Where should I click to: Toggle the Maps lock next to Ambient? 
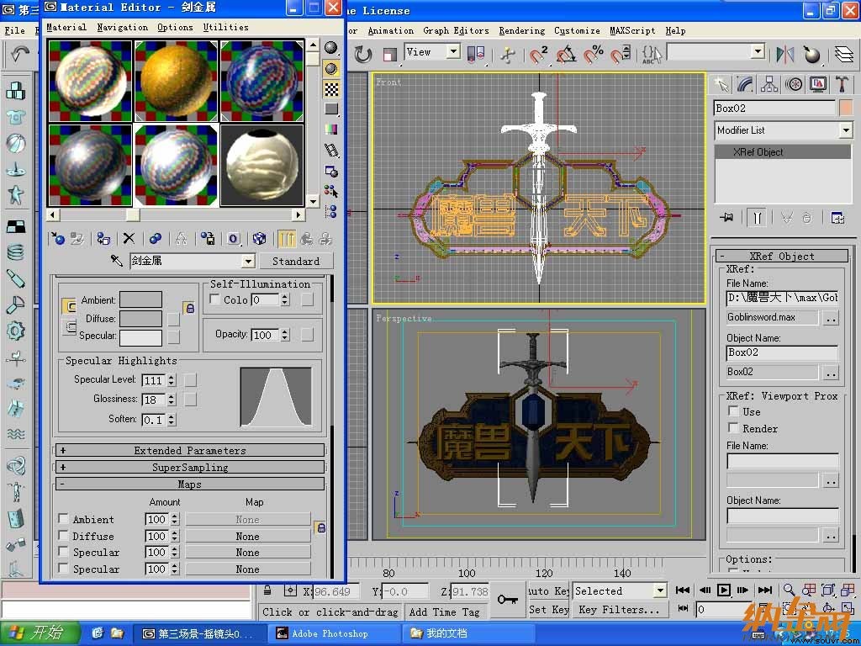[320, 528]
